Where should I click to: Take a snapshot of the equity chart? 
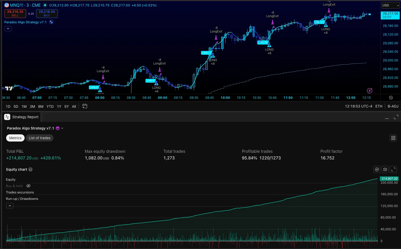click(385, 169)
